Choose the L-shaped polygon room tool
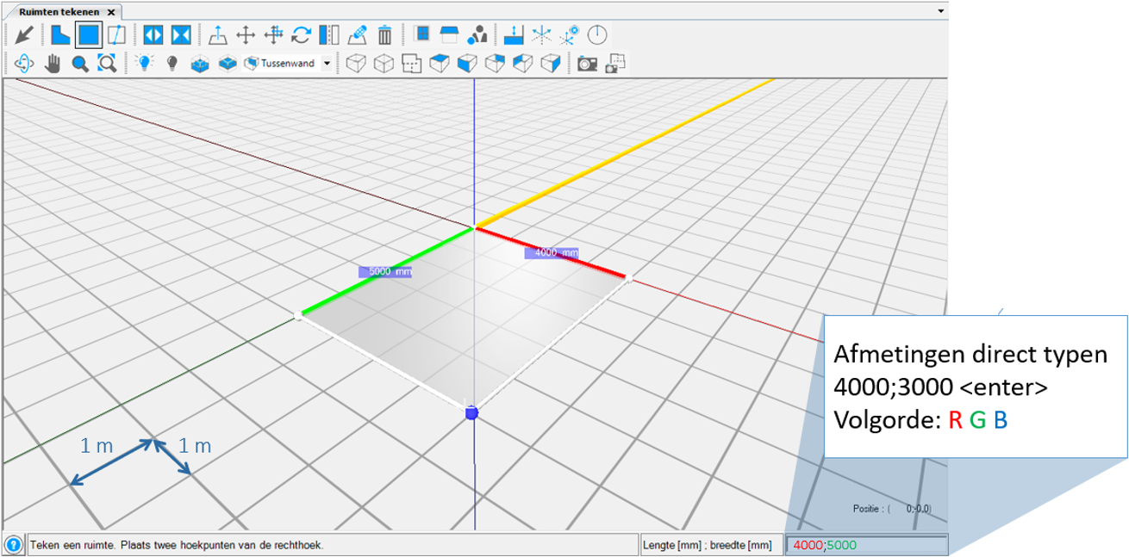Image resolution: width=1129 pixels, height=557 pixels. coord(60,35)
